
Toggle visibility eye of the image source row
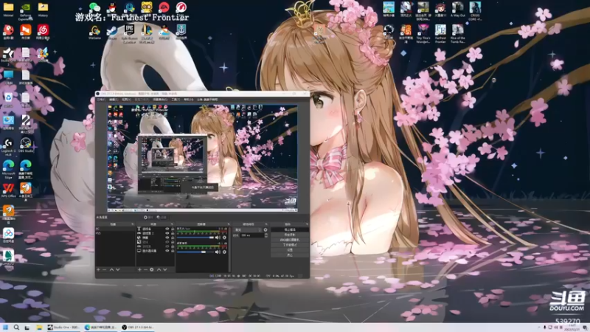(167, 242)
